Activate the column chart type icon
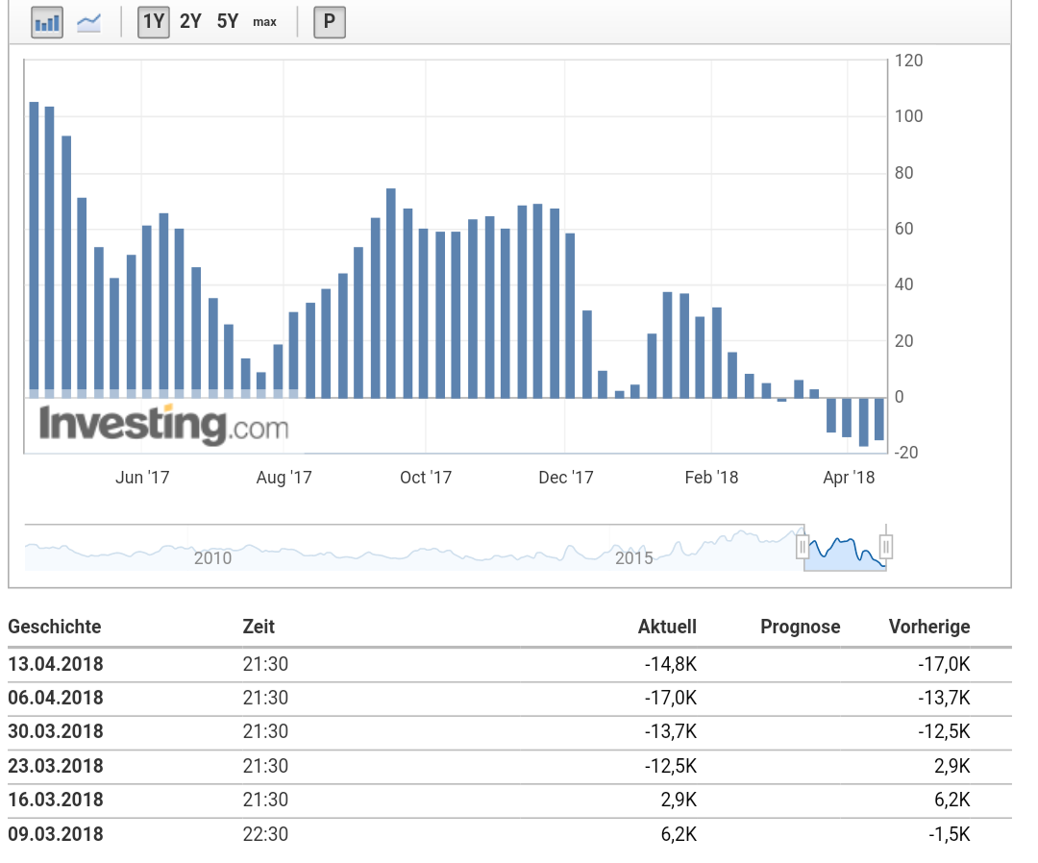This screenshot has width=1038, height=863. point(45,21)
